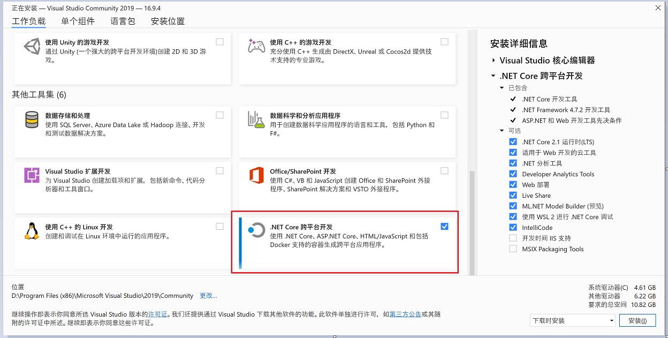Collapse .NET Core 跨平台开发 details
The height and width of the screenshot is (338, 668).
(494, 76)
